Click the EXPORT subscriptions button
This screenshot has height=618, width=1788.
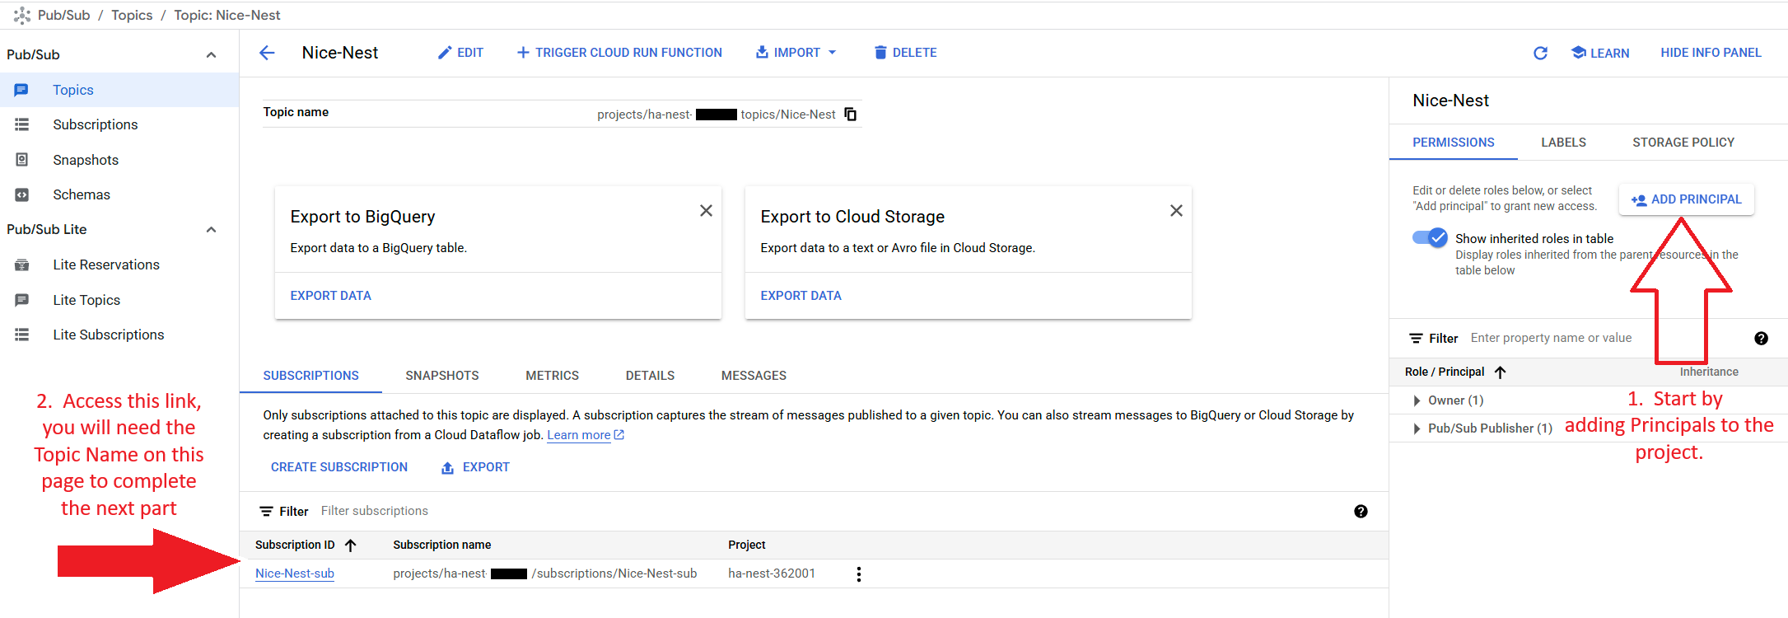click(475, 467)
